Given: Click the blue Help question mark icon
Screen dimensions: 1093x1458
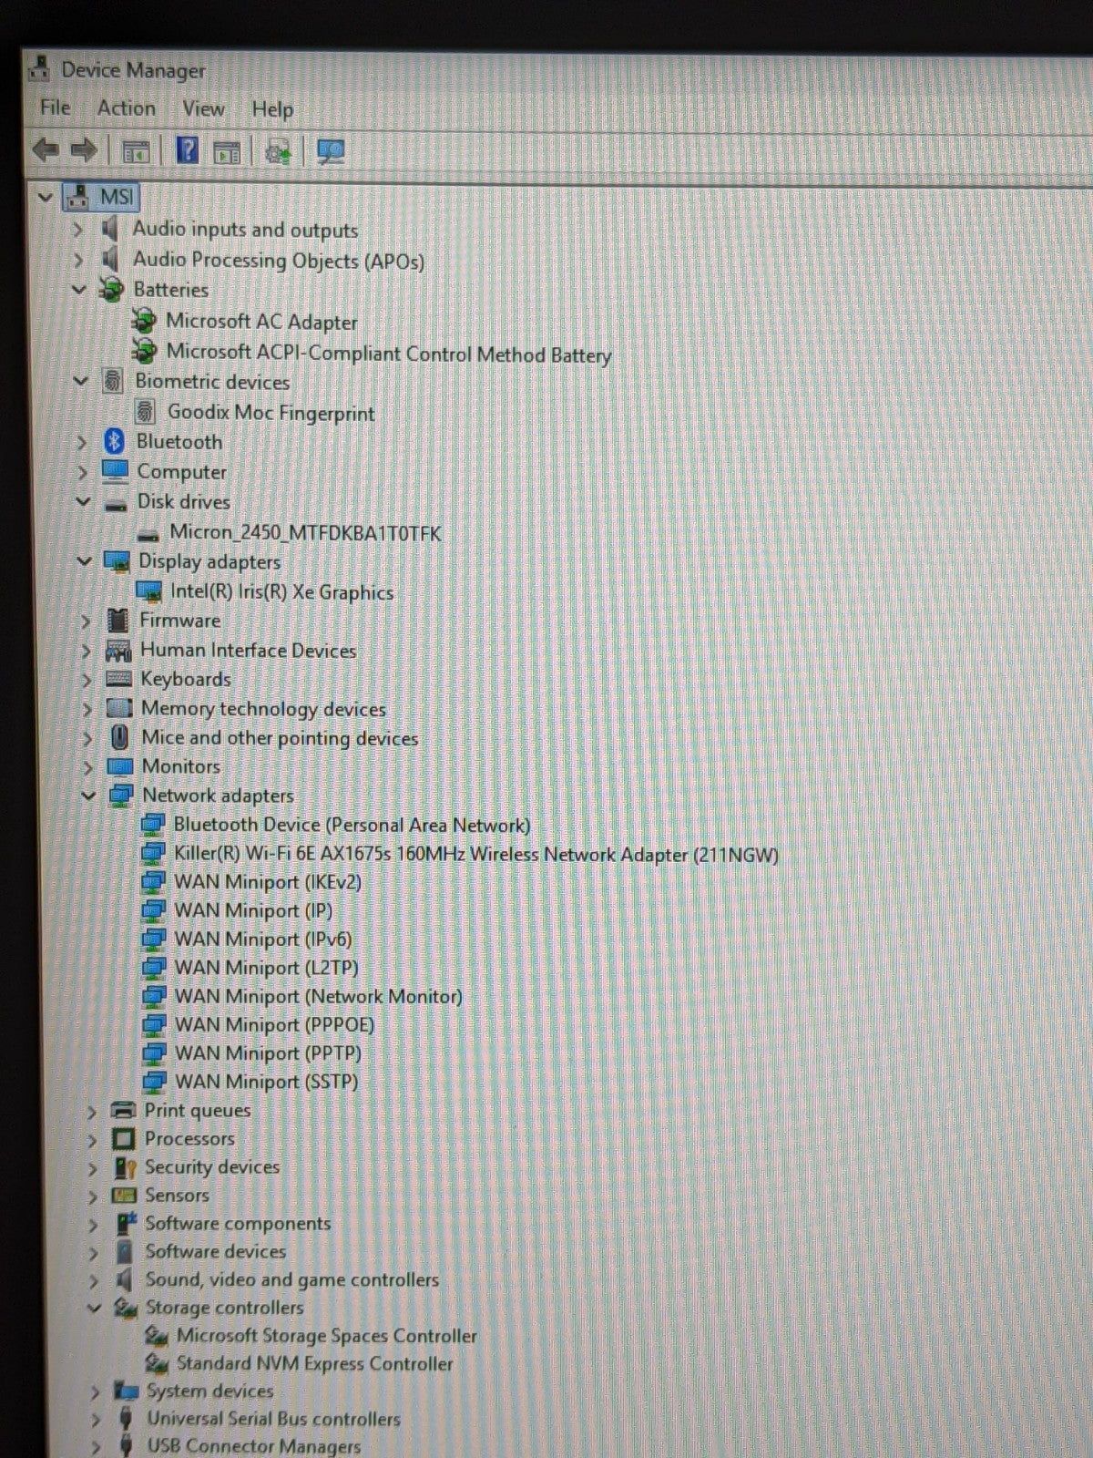Looking at the screenshot, I should tap(187, 150).
